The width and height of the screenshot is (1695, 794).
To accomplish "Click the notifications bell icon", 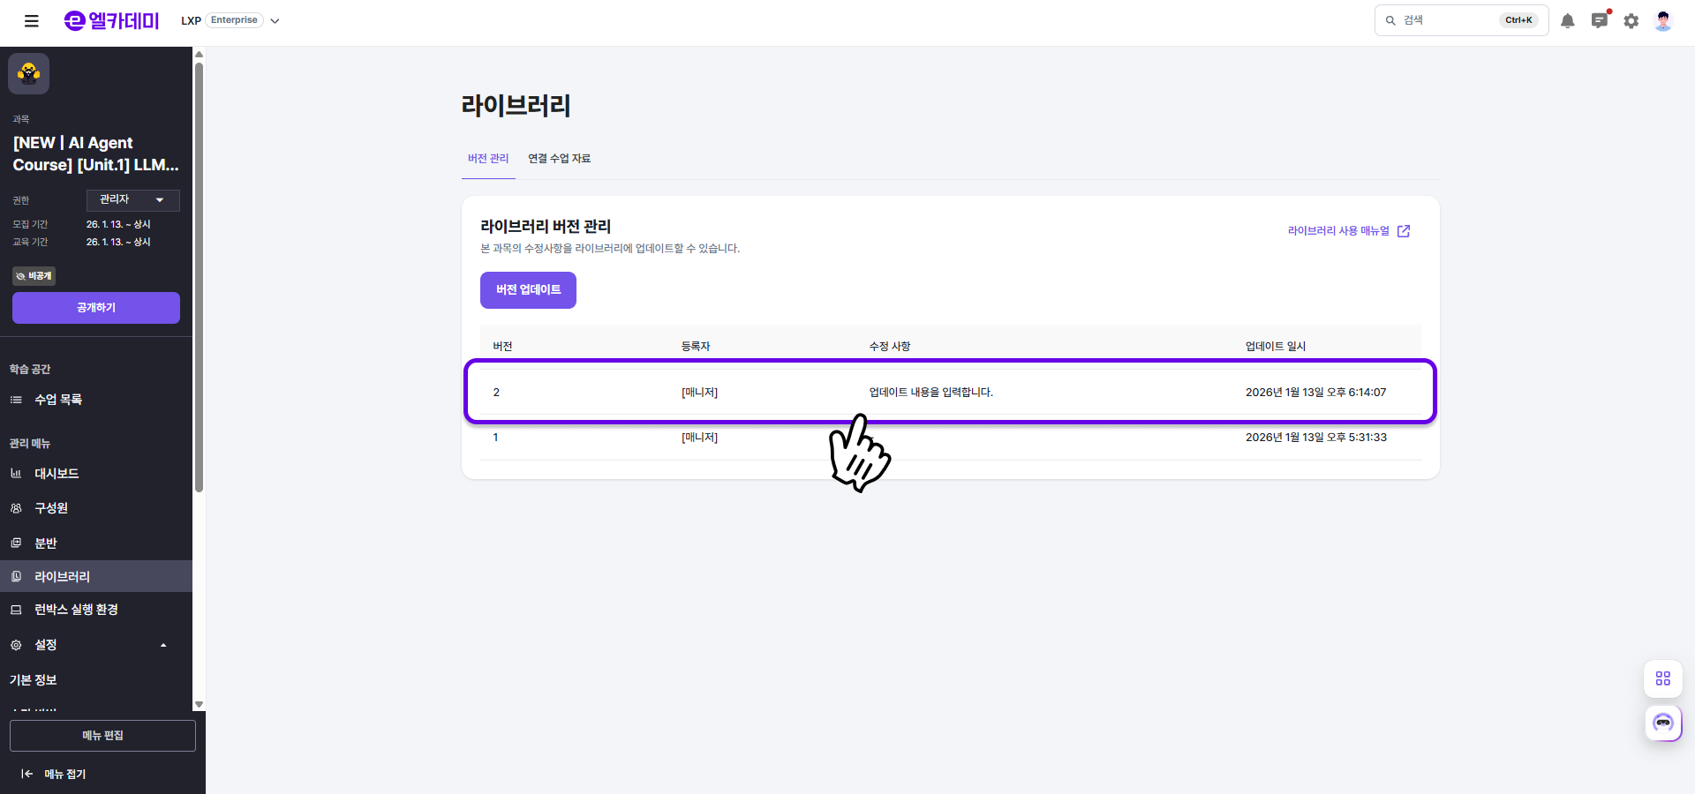I will coord(1567,21).
